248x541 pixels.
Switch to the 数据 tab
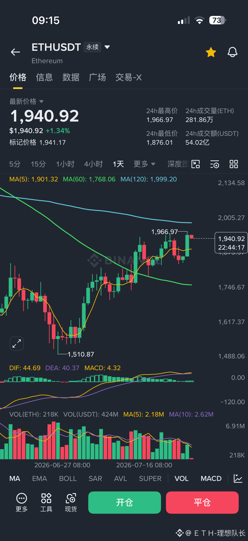tap(71, 78)
